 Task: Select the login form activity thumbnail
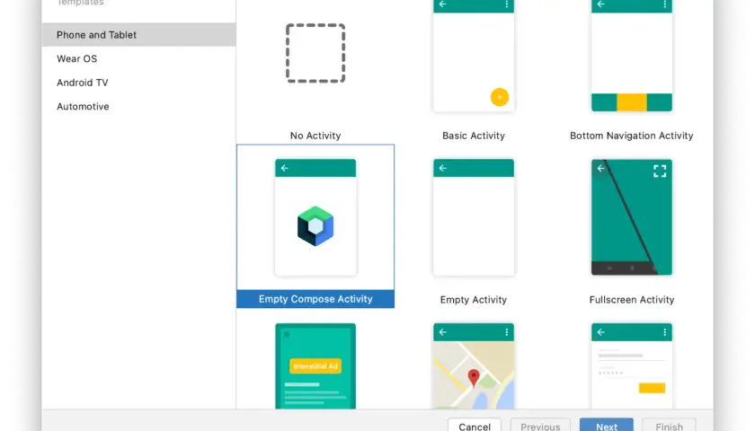click(632, 366)
